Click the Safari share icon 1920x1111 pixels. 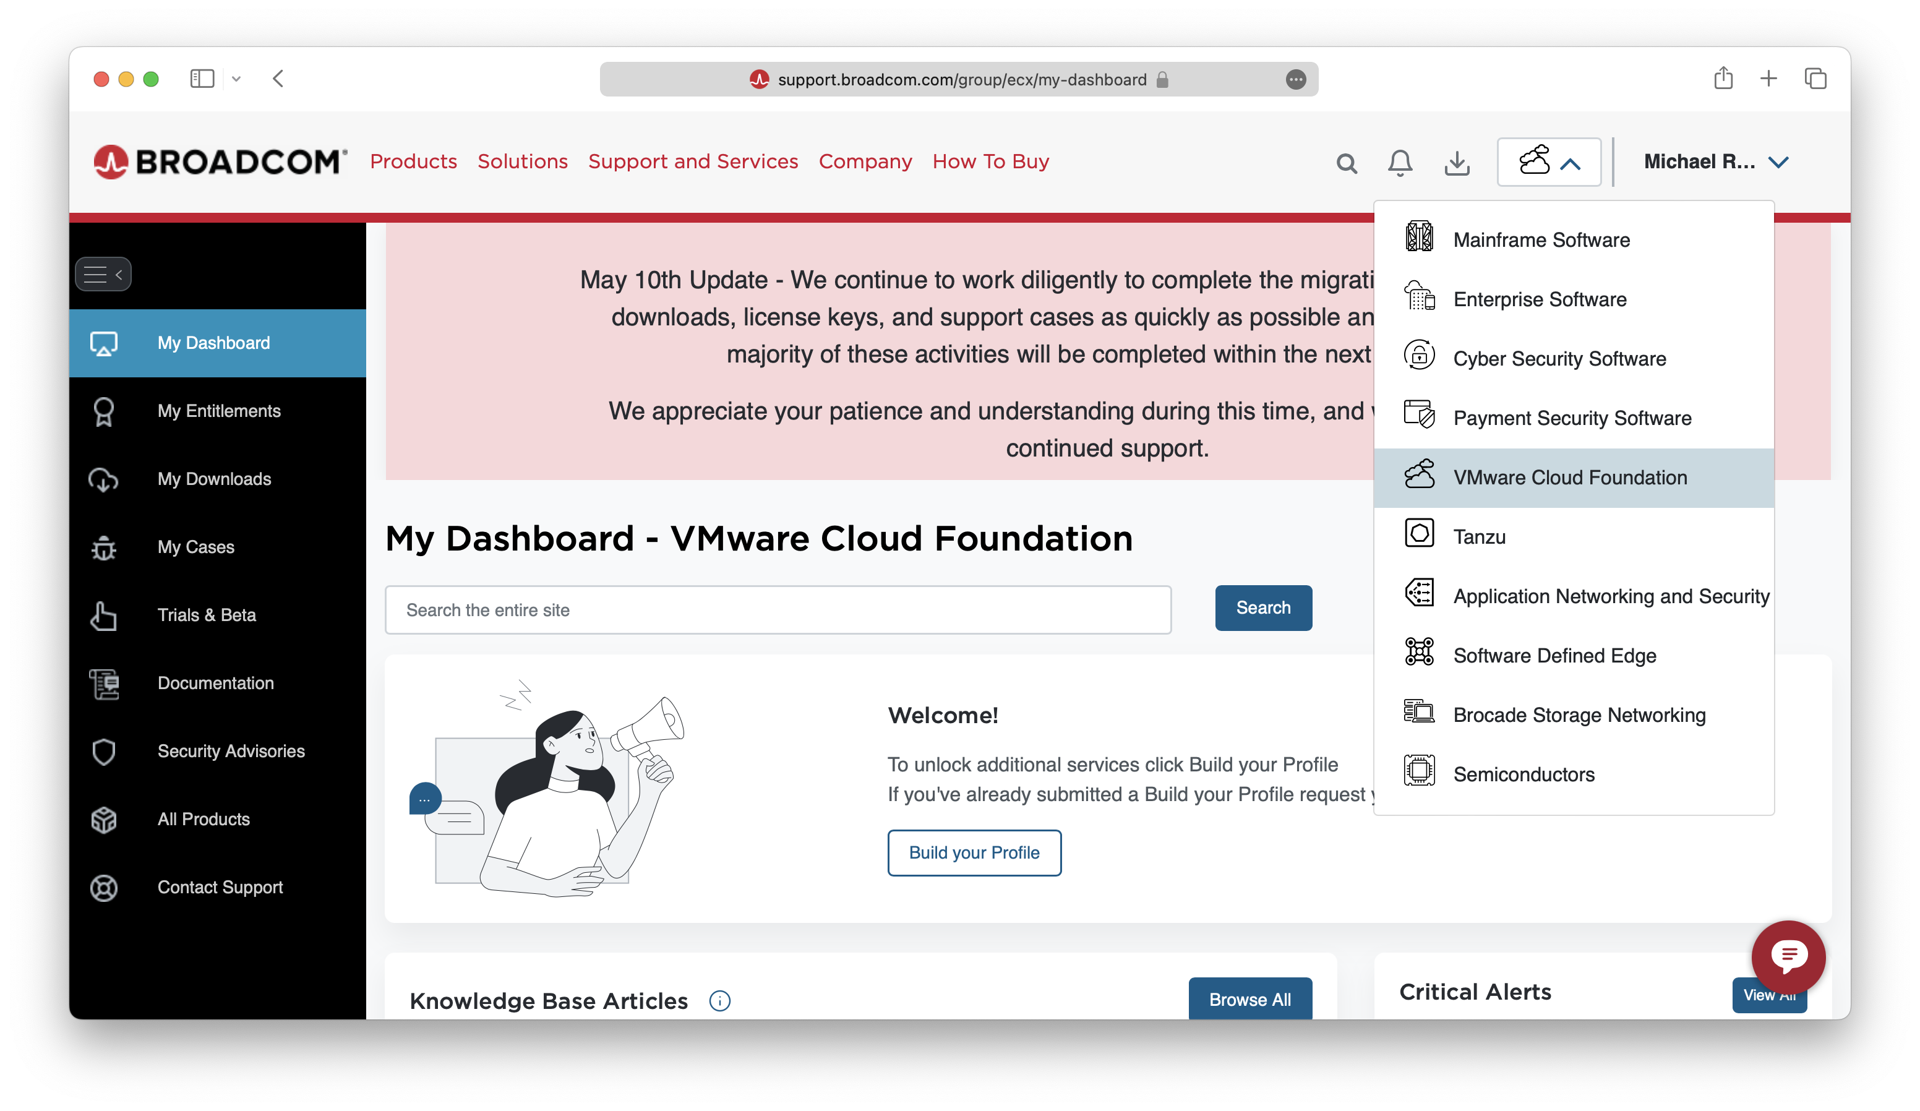point(1723,78)
